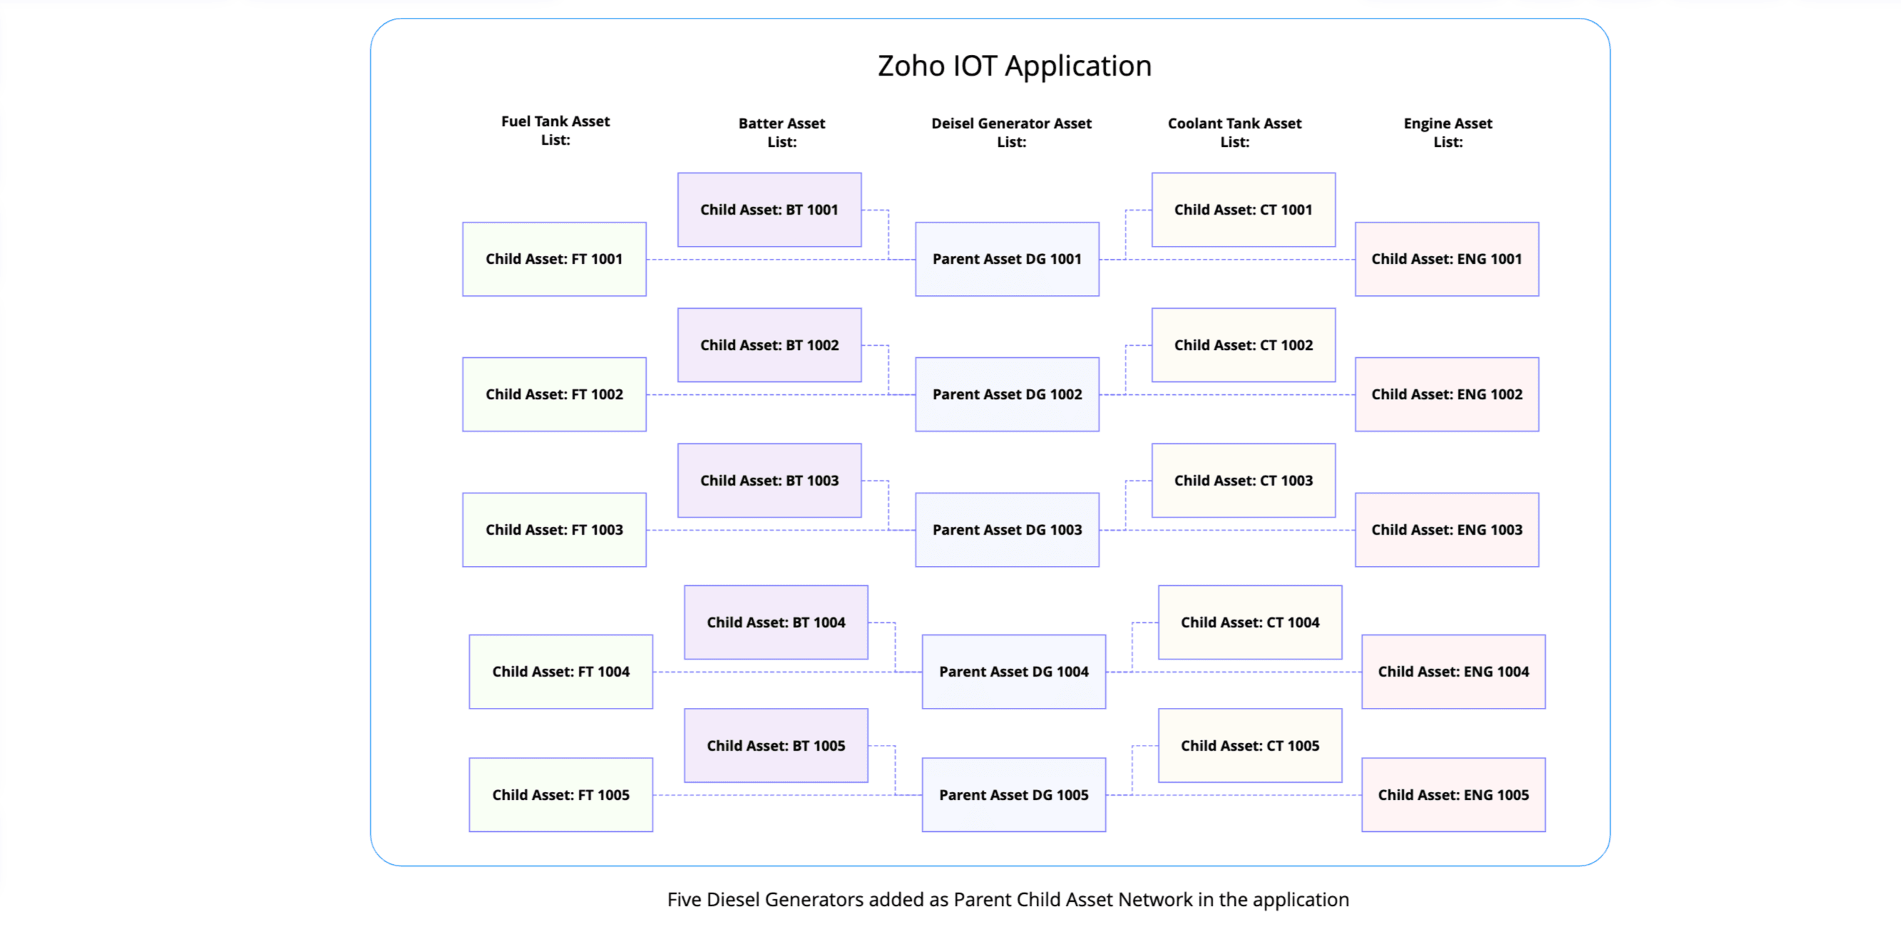Click the Batter Asset List heading
This screenshot has width=1901, height=931.
tap(782, 133)
